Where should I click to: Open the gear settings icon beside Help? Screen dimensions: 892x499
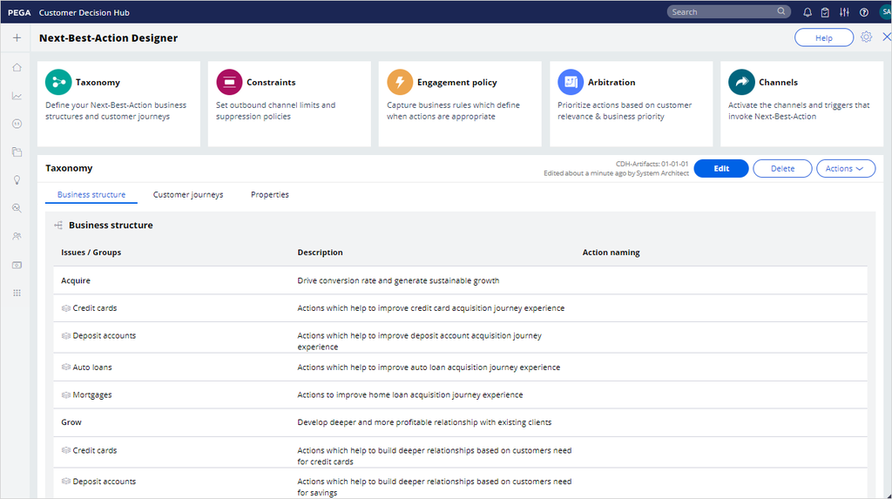[866, 37]
